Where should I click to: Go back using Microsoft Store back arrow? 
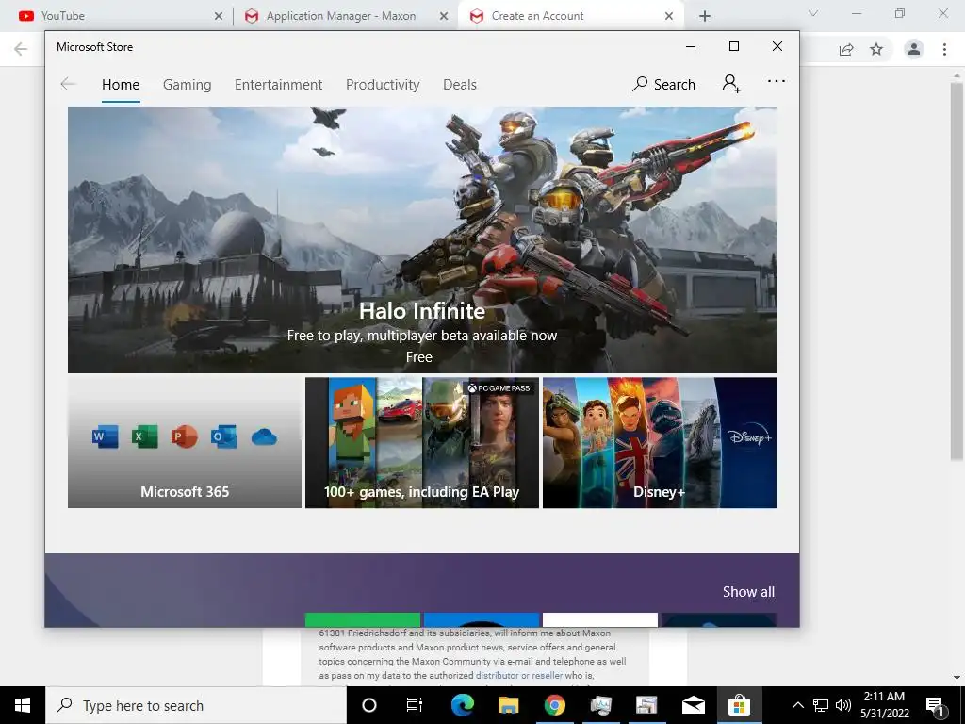click(68, 84)
